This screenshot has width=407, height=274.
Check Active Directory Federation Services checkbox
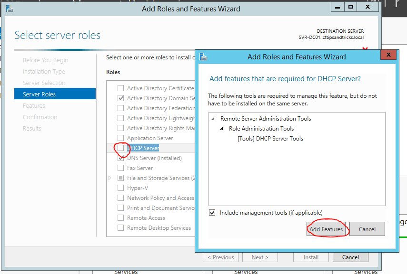tap(121, 108)
